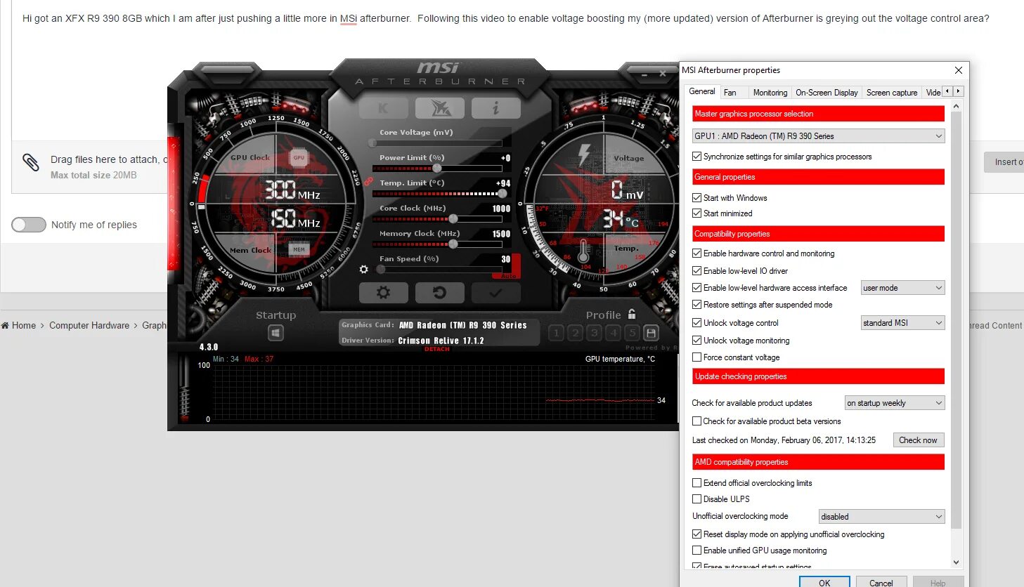Click the Temp. Limit slider handle
The width and height of the screenshot is (1024, 587).
[502, 194]
